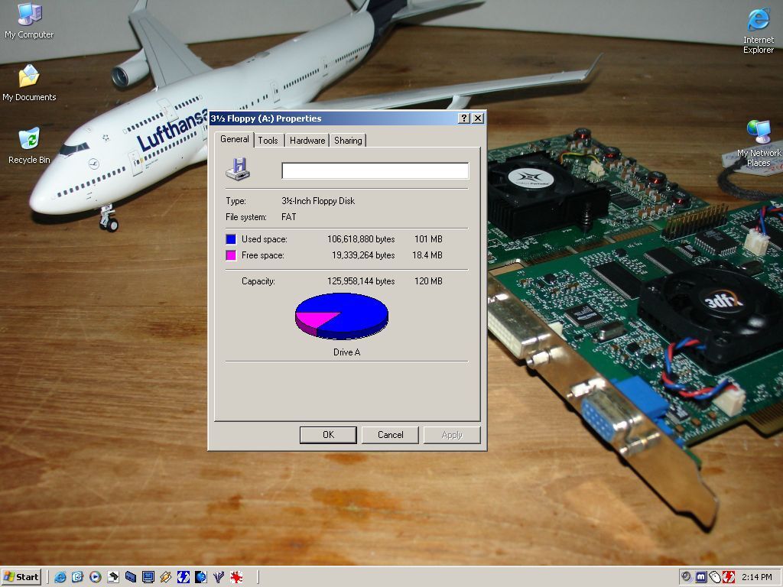
Task: Click the '3½-Inch Floppy Disk' type text
Action: pos(318,201)
